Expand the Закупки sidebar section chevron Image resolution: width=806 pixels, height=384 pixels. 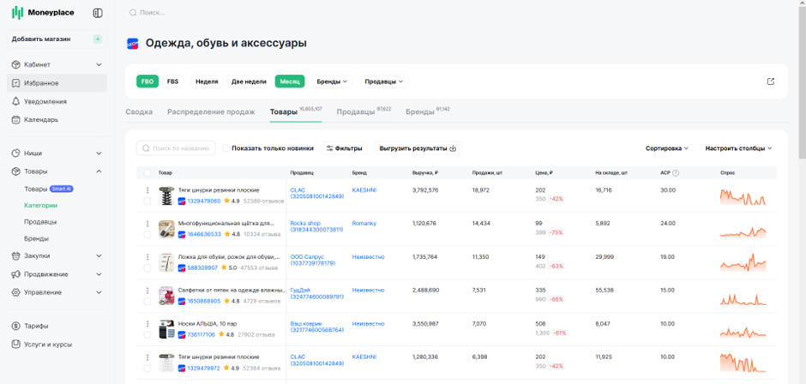99,255
